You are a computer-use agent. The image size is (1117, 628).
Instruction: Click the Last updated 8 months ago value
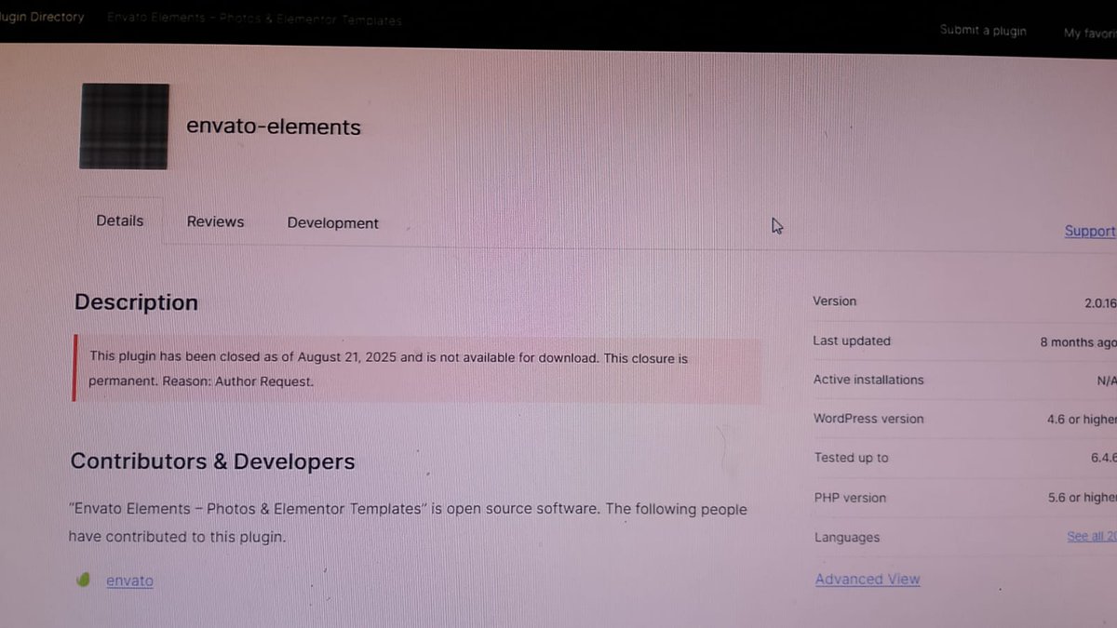[1077, 341]
